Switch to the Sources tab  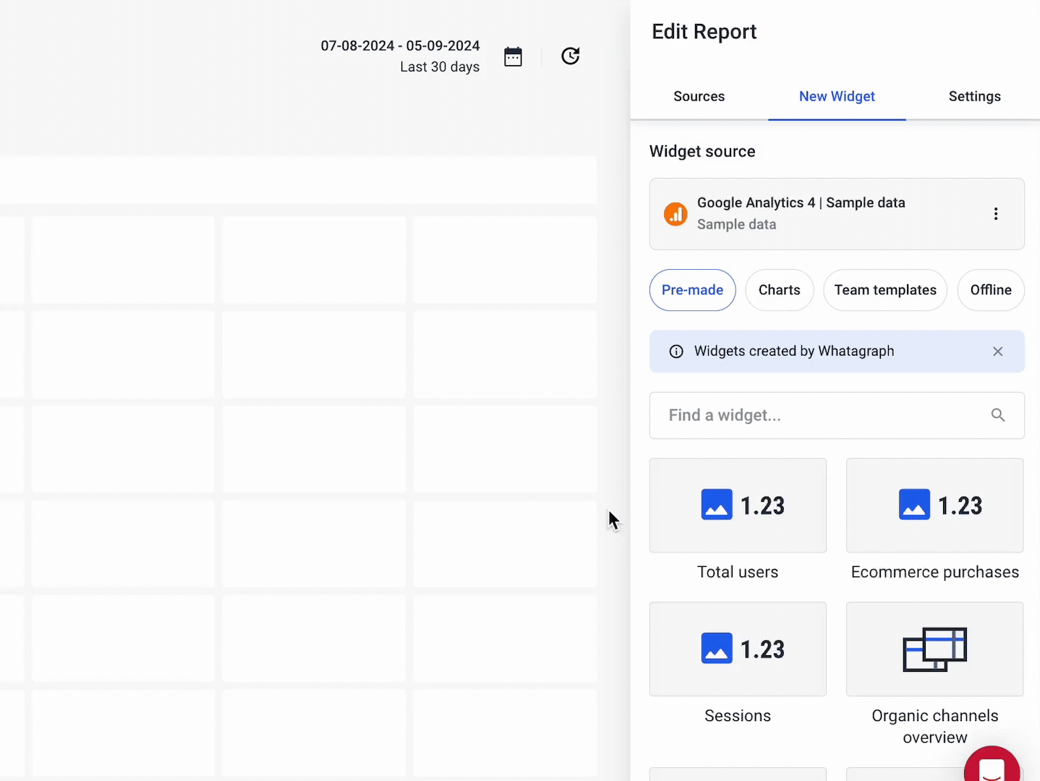[x=699, y=96]
